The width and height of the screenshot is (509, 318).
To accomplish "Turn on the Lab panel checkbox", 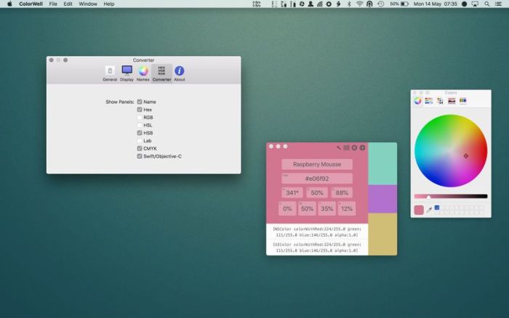I will 140,141.
